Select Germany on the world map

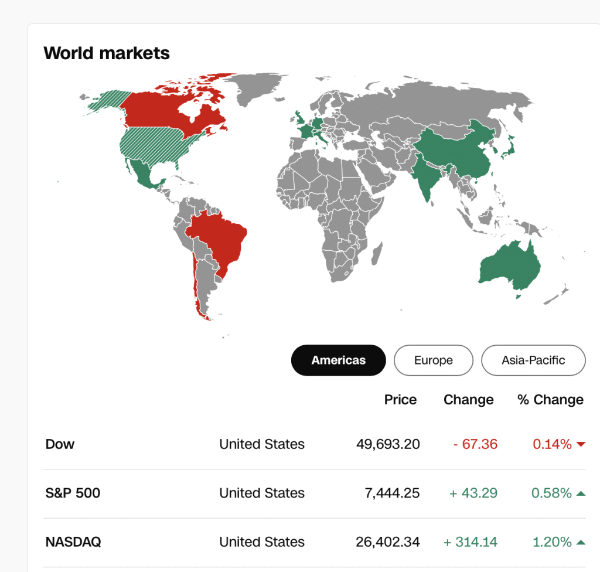pos(317,123)
